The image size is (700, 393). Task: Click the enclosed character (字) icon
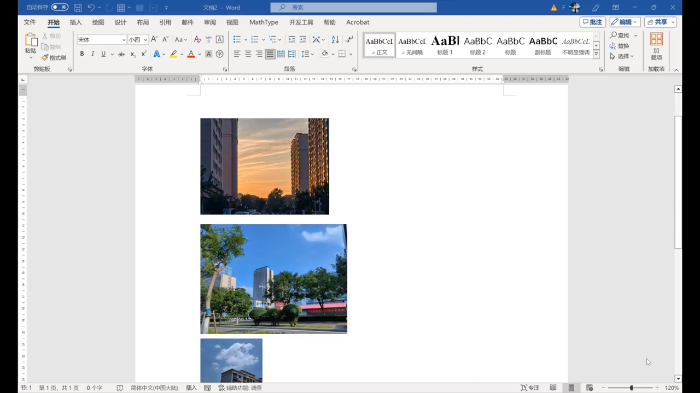(x=219, y=54)
